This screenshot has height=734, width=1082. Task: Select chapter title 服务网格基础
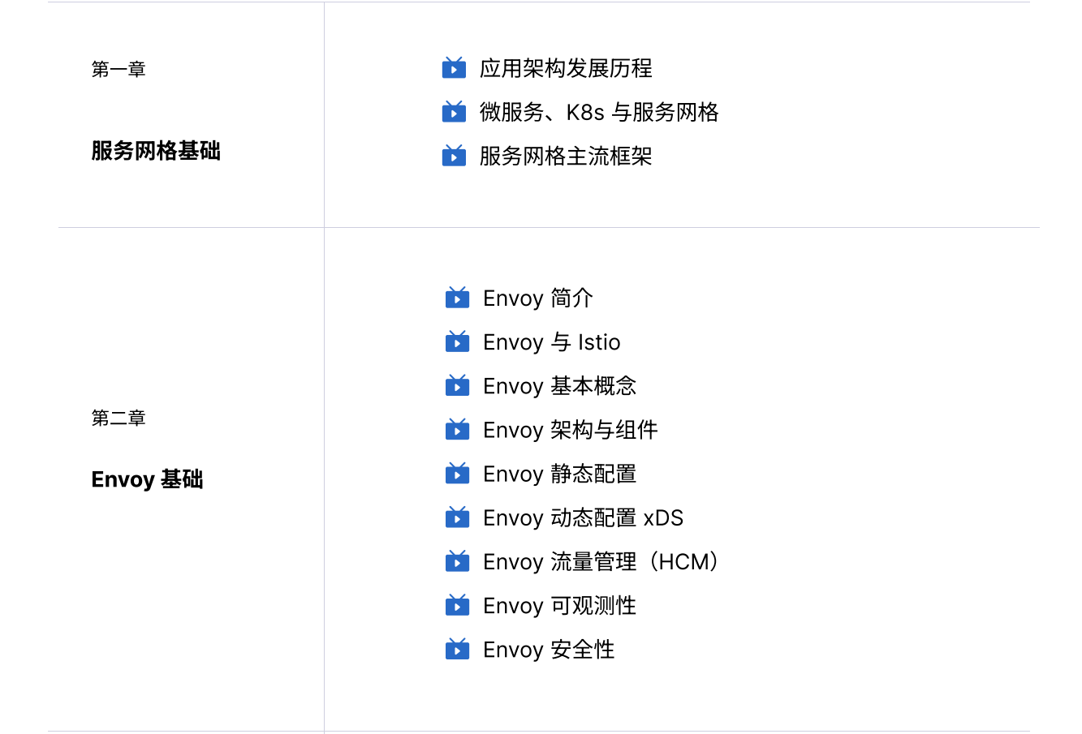click(x=156, y=151)
